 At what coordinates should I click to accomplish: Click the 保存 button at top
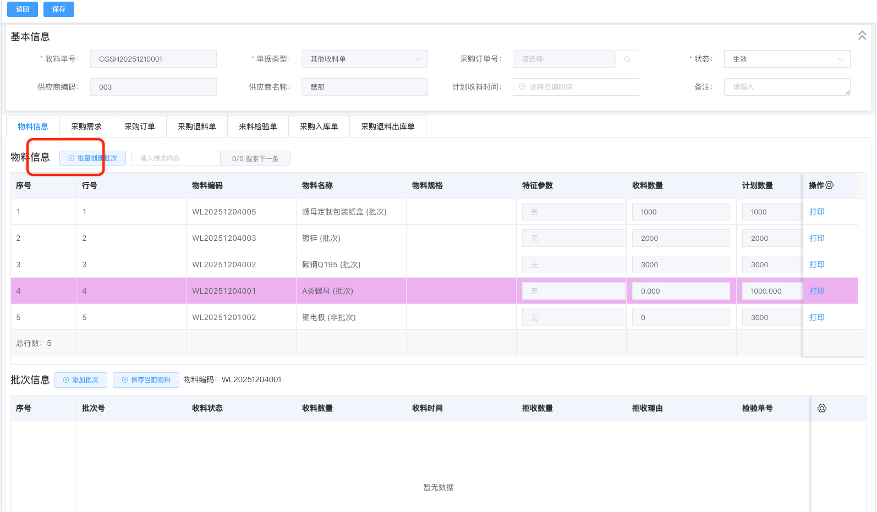click(x=59, y=9)
